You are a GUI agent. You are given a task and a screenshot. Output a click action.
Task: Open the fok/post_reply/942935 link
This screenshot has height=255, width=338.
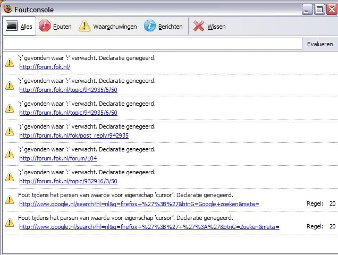click(x=74, y=135)
